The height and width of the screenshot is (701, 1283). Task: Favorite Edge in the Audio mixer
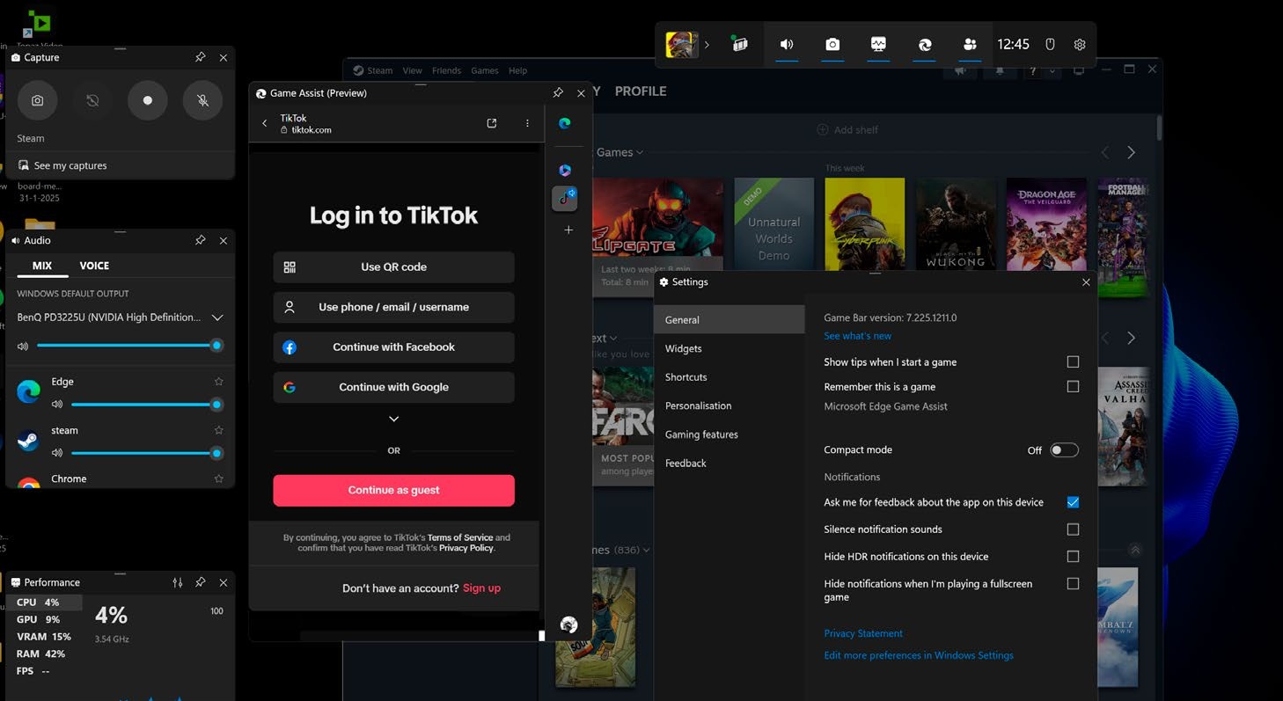(x=219, y=382)
